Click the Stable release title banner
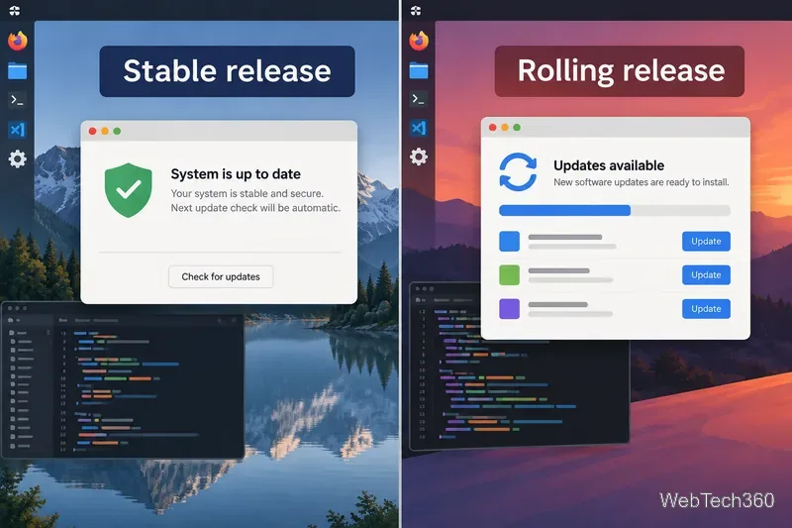The height and width of the screenshot is (528, 792). pyautogui.click(x=228, y=71)
